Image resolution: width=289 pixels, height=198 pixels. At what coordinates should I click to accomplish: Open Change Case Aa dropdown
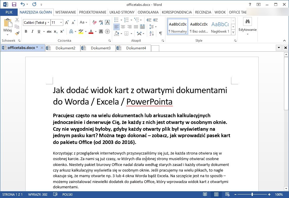click(x=84, y=22)
